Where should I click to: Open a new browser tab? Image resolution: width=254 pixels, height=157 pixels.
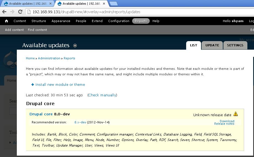click(x=114, y=4)
